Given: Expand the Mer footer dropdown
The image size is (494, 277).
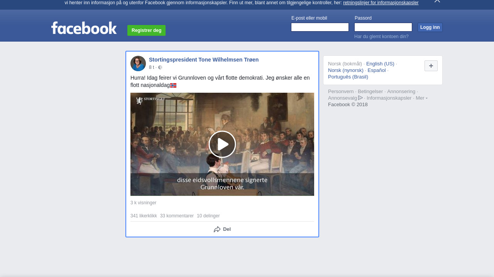Looking at the screenshot, I should pos(421,98).
